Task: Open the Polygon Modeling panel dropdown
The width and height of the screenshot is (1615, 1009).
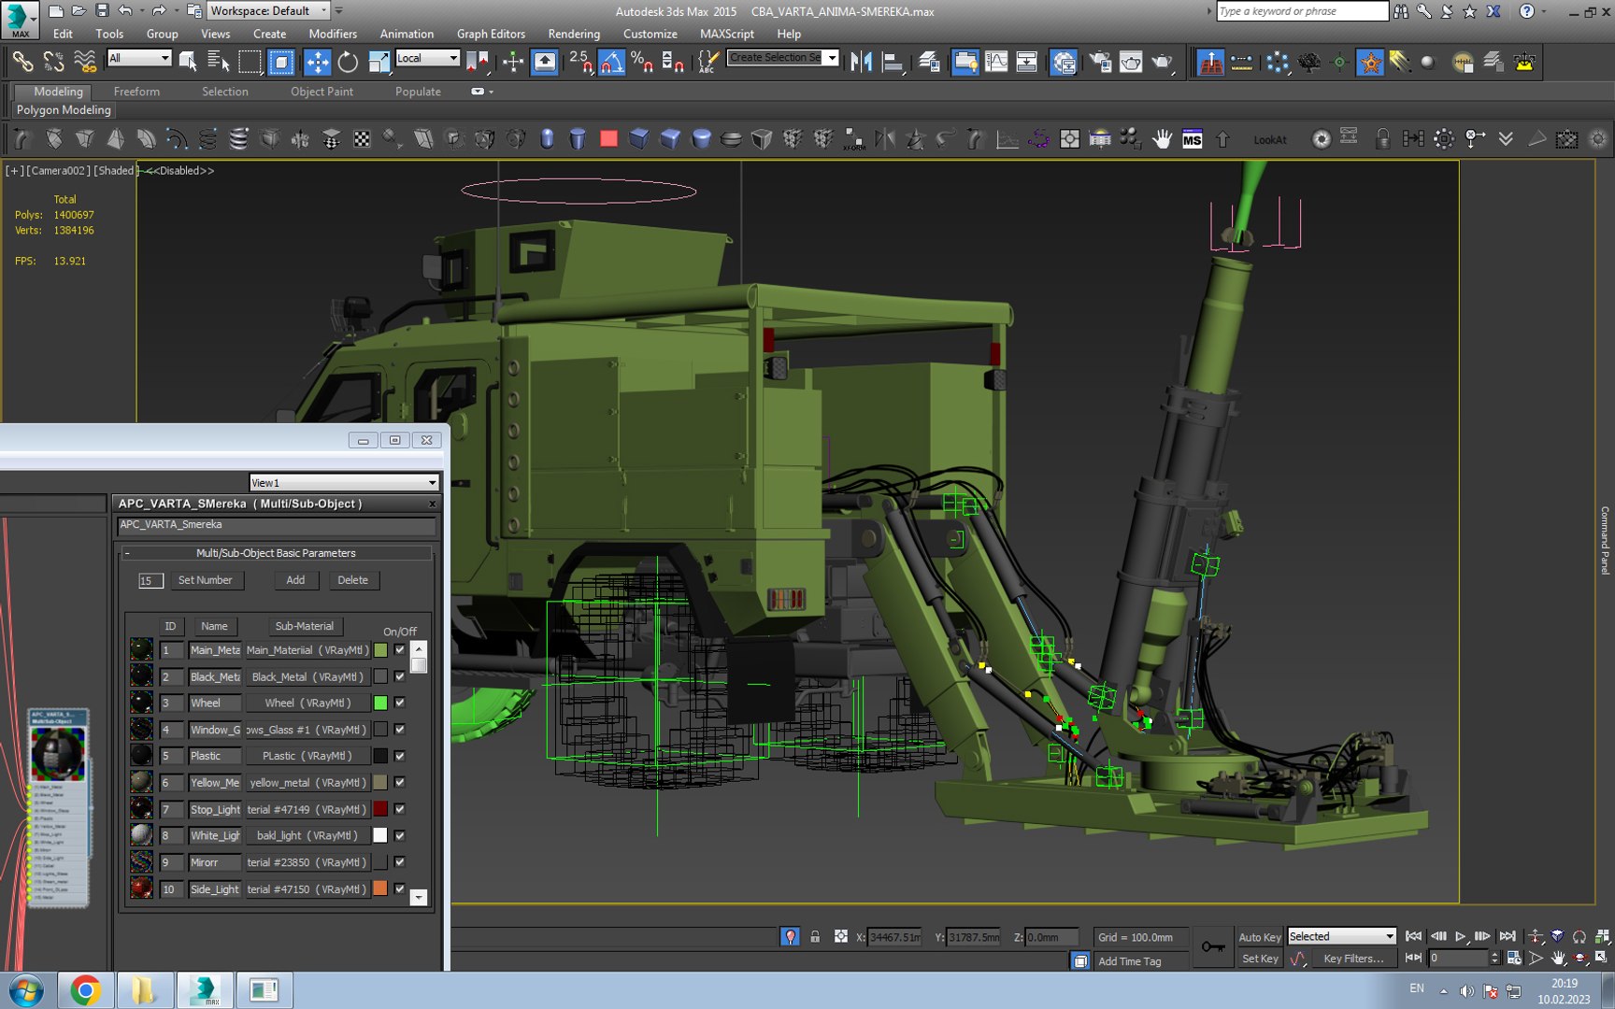Action: click(x=64, y=110)
